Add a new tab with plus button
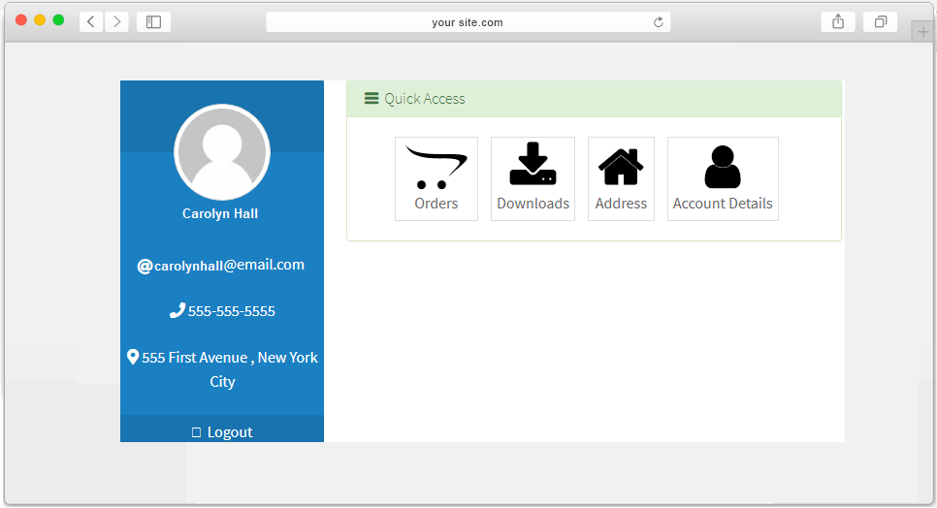Screen dimensions: 937x508 coord(922,32)
